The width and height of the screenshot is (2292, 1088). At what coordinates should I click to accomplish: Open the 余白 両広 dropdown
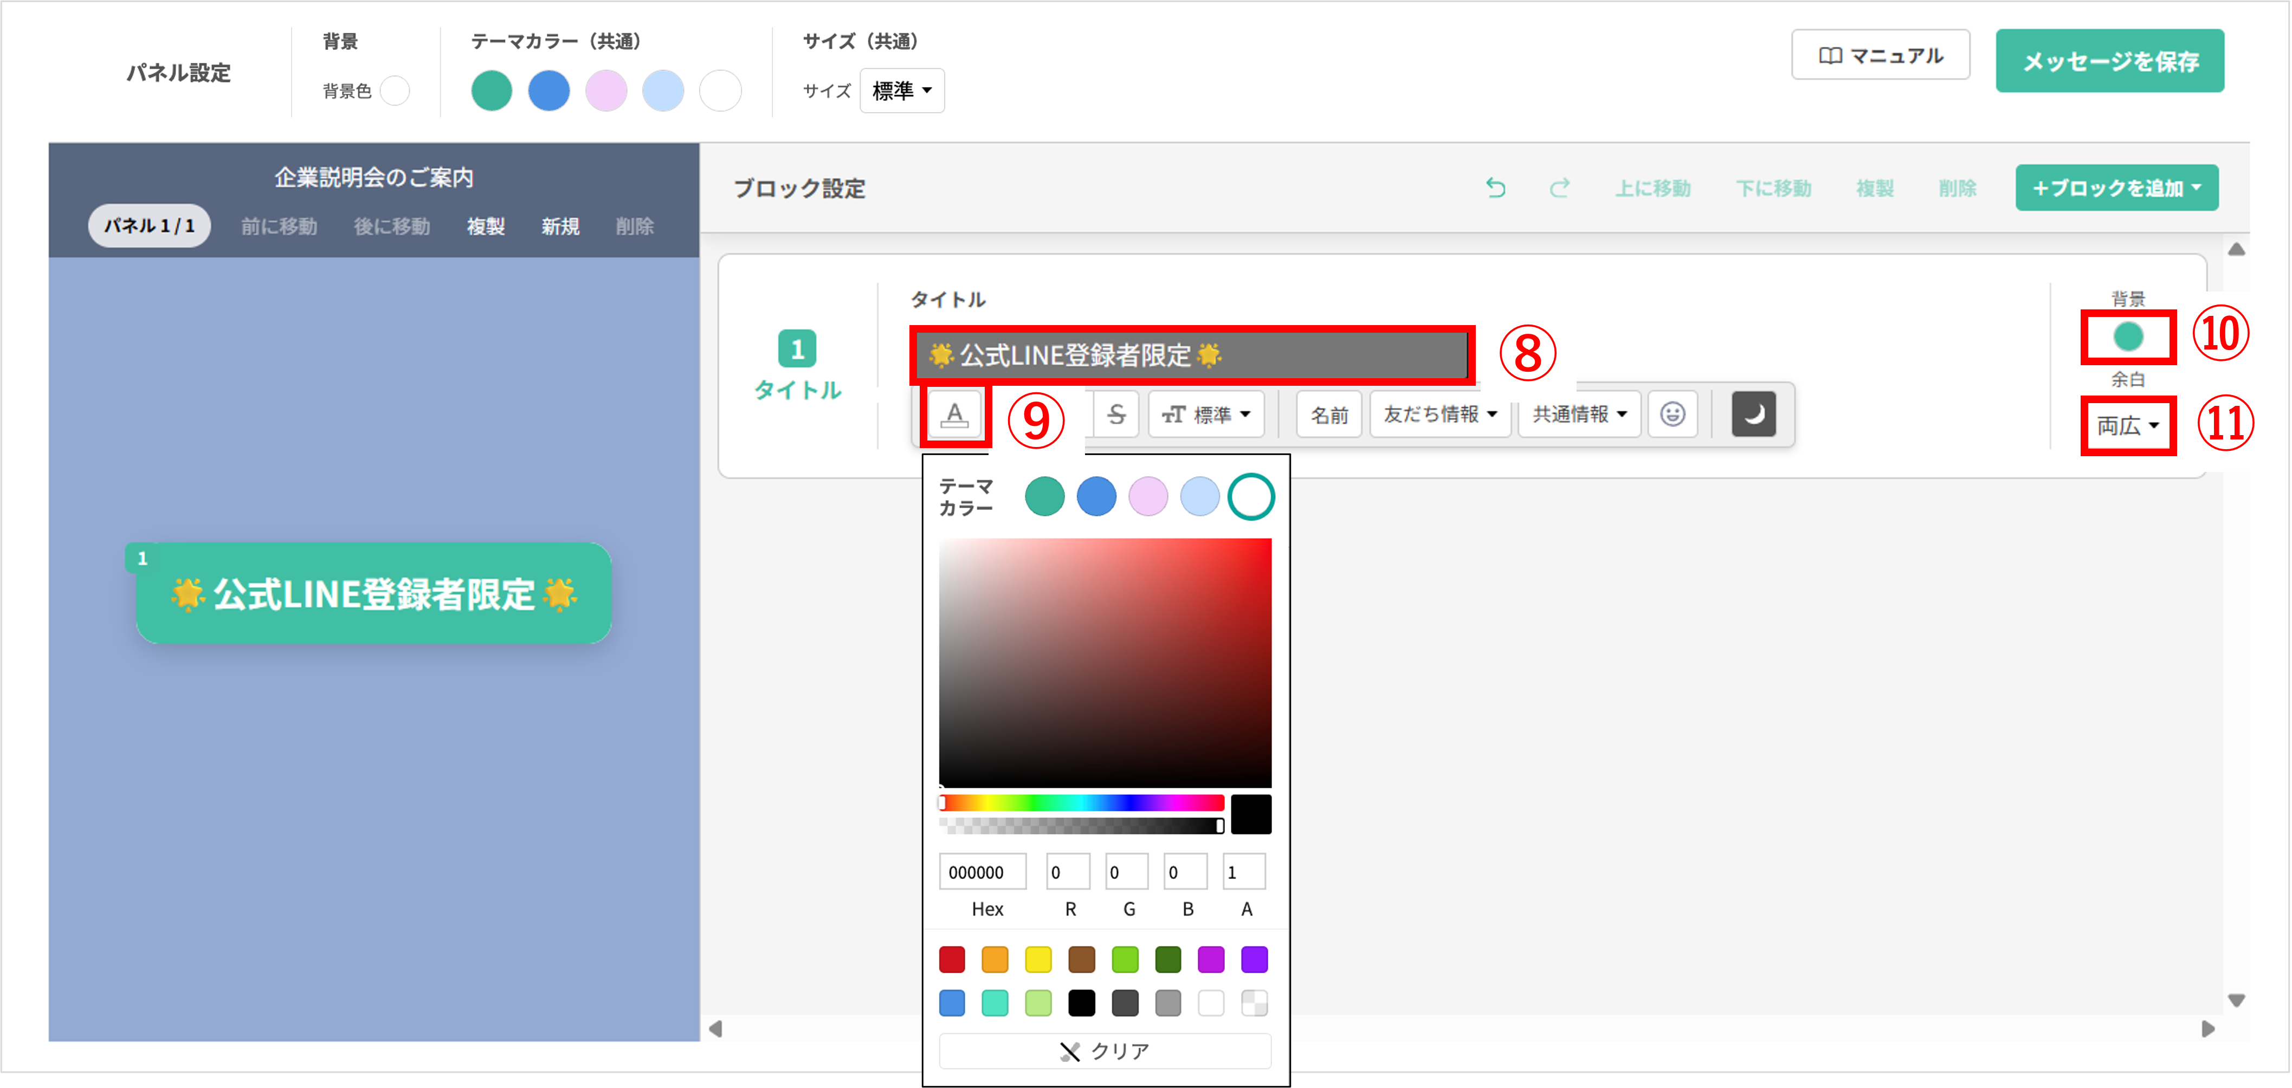pyautogui.click(x=2127, y=426)
